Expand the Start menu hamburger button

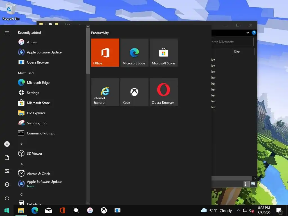7,33
